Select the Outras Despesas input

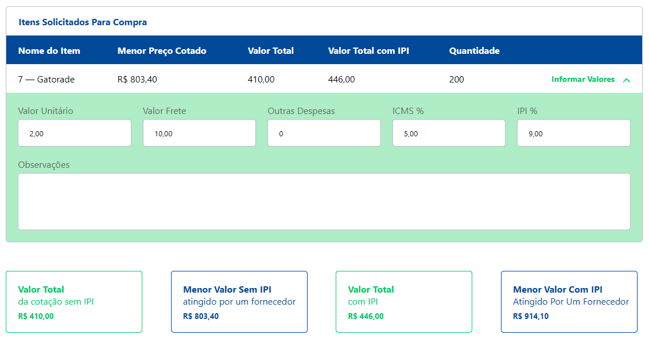[324, 133]
